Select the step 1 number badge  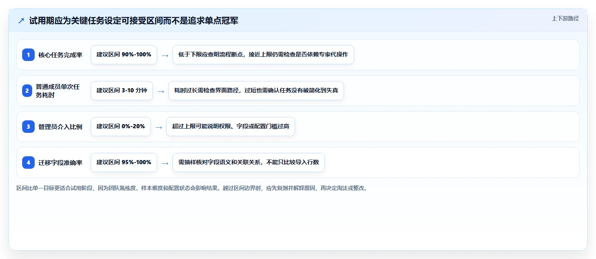coord(28,55)
